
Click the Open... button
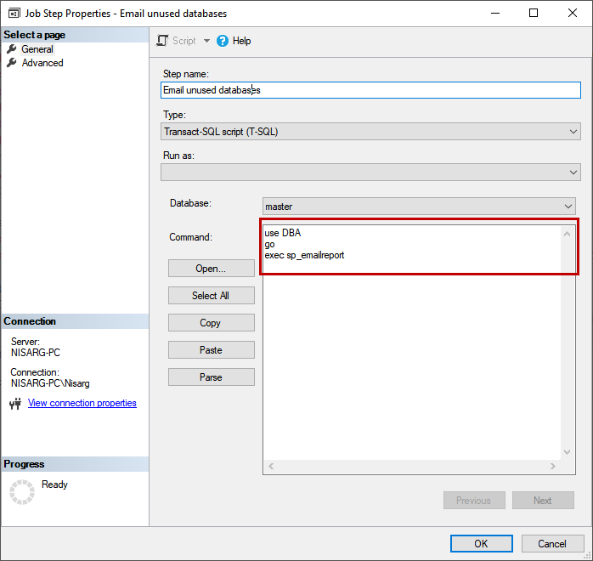point(211,269)
